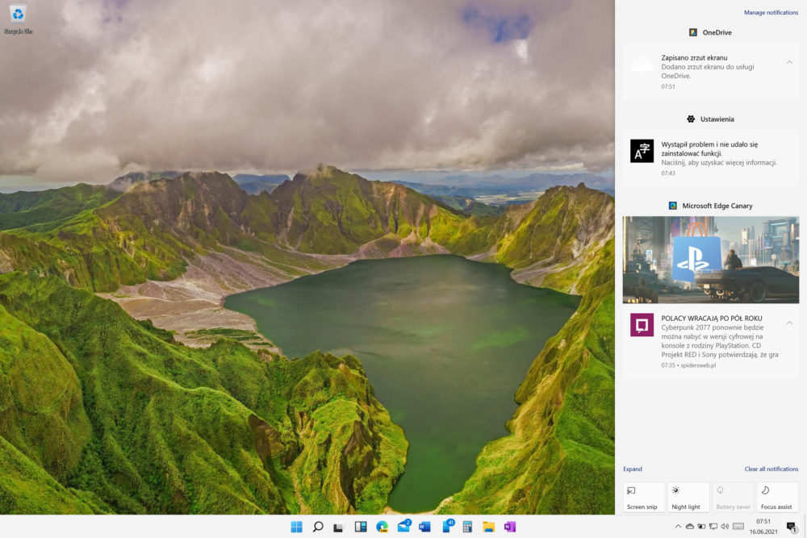Open 'POLACY WRACAJĄ PO PÓŁ ROKU' notification

click(711, 341)
